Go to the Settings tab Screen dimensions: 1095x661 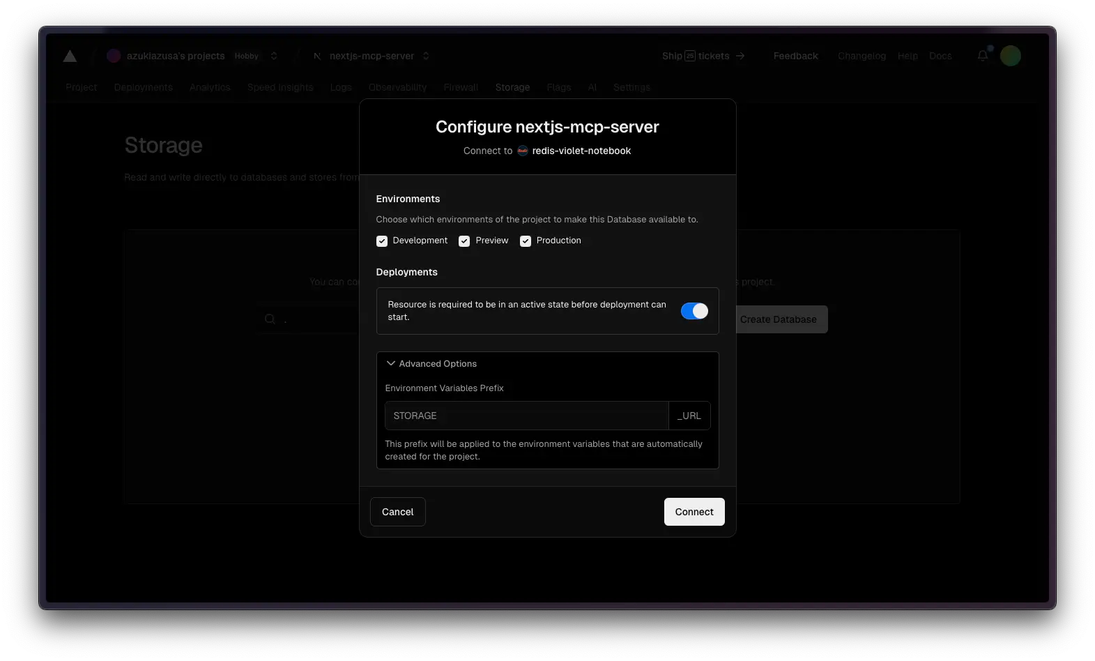(631, 87)
